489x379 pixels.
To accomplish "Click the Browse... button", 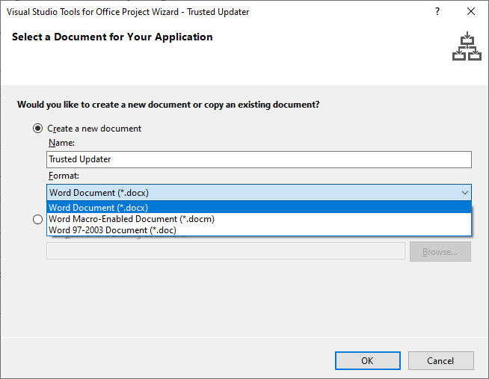I will (440, 251).
